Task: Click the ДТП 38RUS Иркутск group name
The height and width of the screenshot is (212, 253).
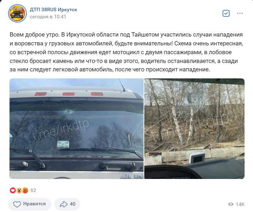Action: pos(53,10)
